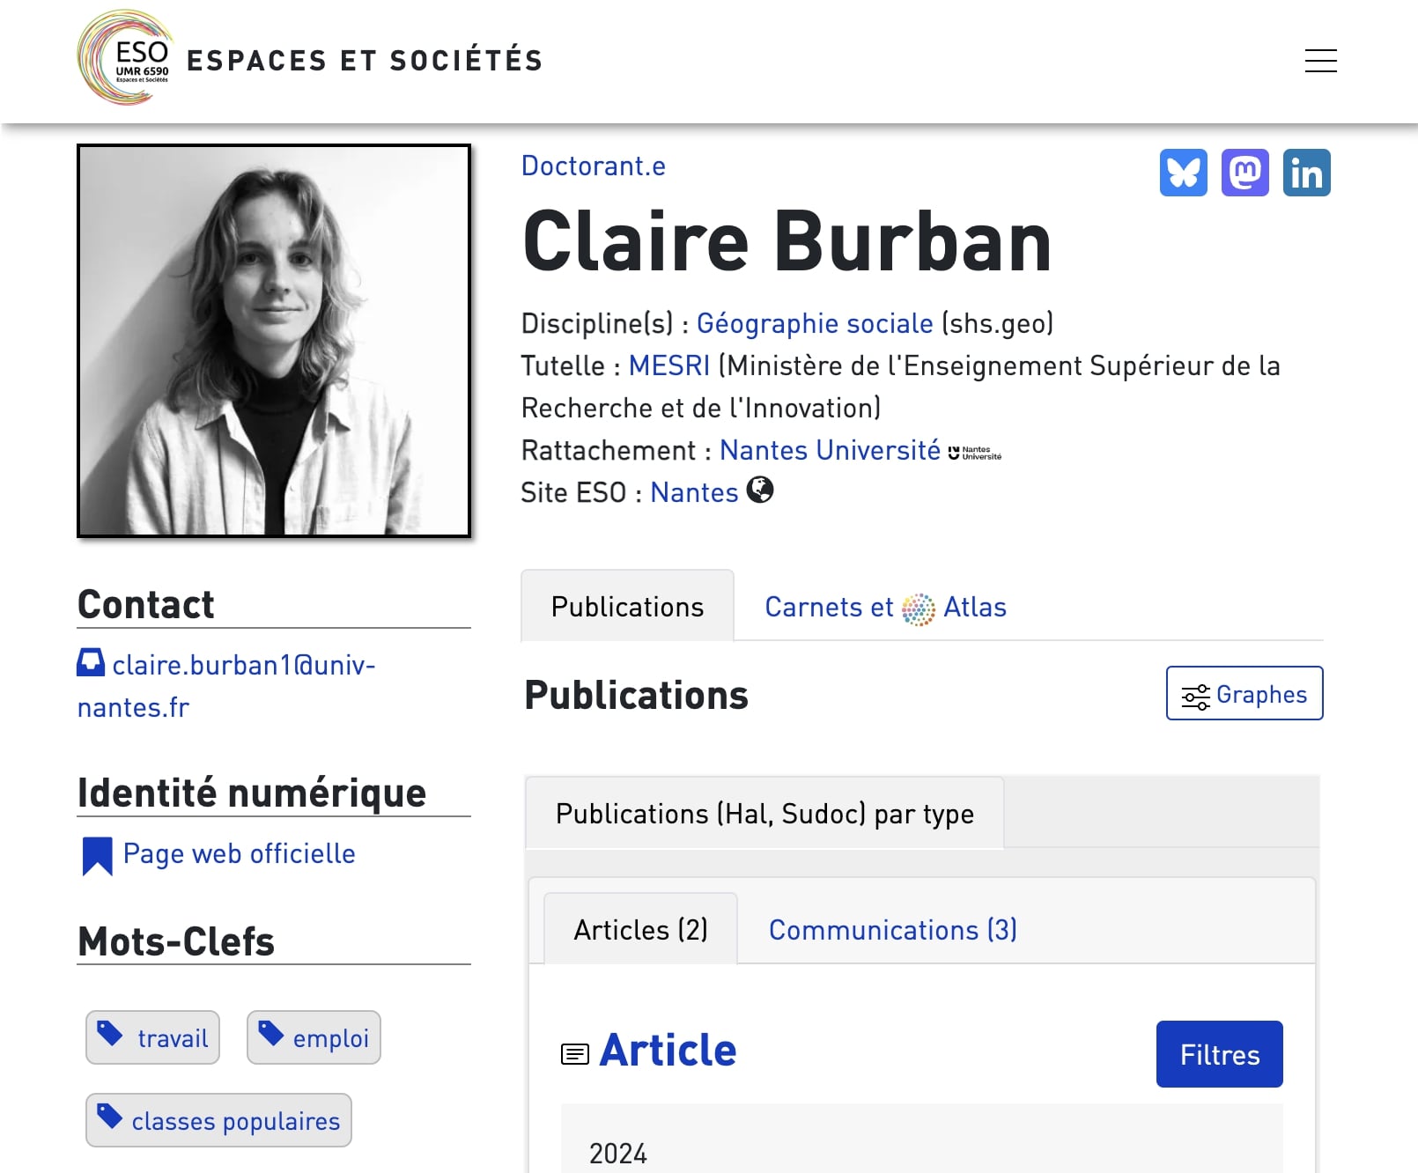Open the Graphes view

pyautogui.click(x=1244, y=694)
